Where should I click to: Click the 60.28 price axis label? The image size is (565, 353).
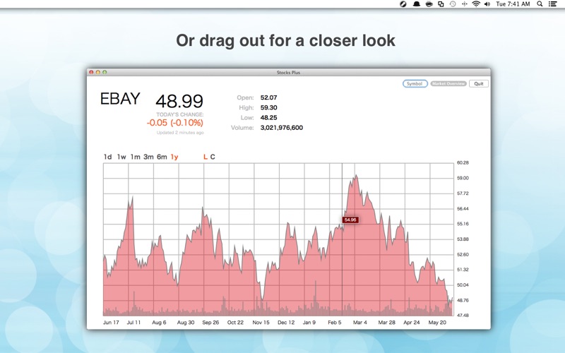463,163
